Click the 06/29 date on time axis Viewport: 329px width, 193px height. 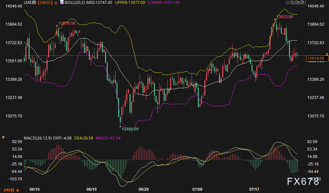[144, 189]
